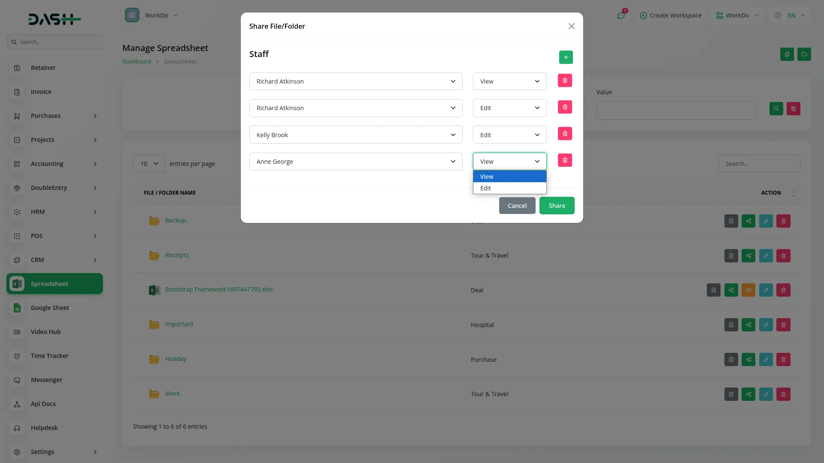Open the Anne George staff dropdown
The width and height of the screenshot is (824, 463).
pyautogui.click(x=355, y=162)
